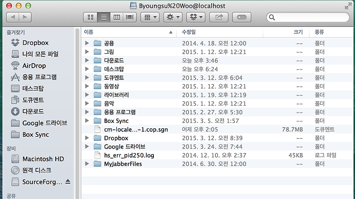Sort by the 수정일 column header
355x199 pixels.
pyautogui.click(x=219, y=32)
